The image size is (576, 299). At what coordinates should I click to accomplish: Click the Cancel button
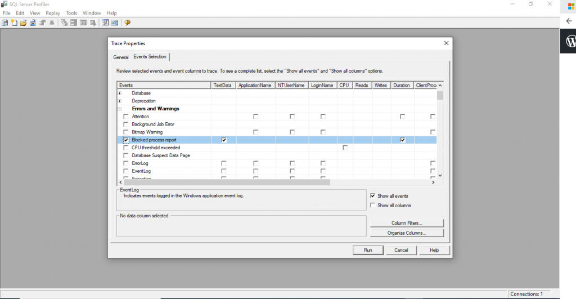pos(401,250)
